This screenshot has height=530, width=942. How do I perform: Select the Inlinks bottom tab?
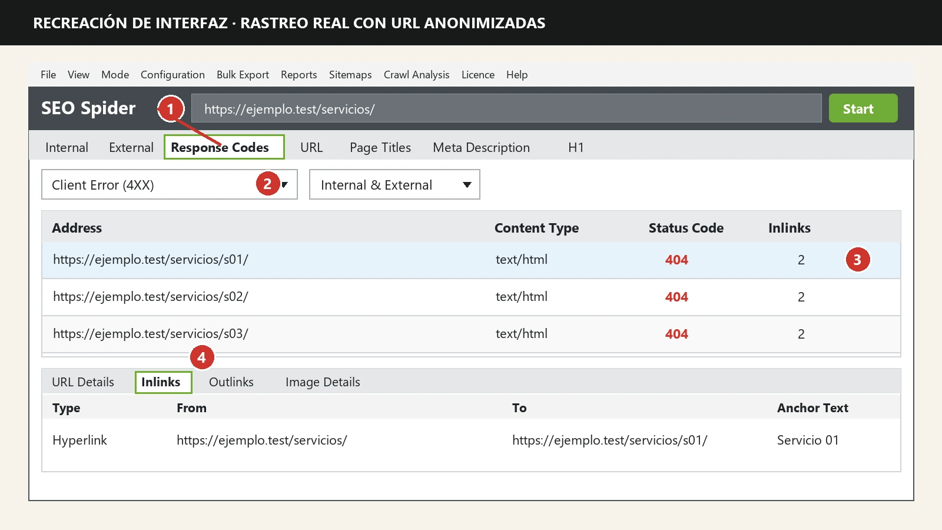163,382
